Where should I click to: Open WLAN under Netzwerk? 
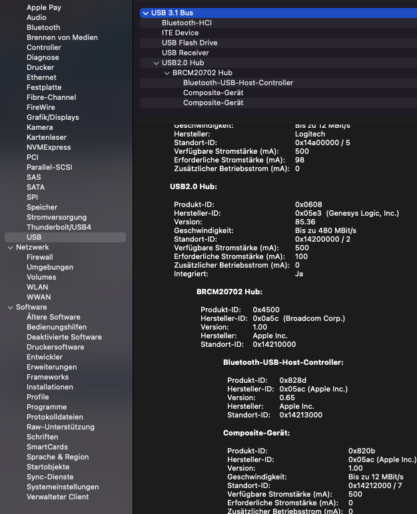37,288
